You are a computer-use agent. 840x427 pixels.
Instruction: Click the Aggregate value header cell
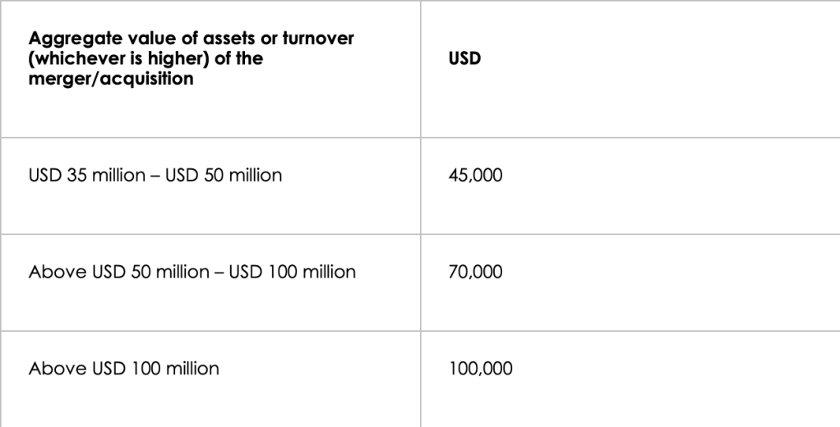(x=193, y=60)
